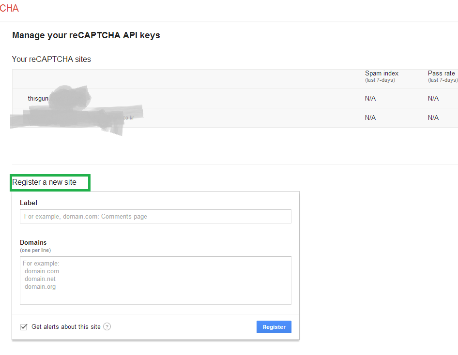The height and width of the screenshot is (355, 458).
Task: Click the red reCAPTCHA logo text at top-left
Action: click(9, 8)
